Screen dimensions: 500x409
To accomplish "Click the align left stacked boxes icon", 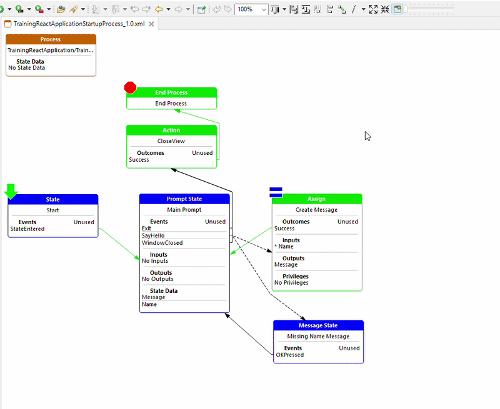I will click(x=330, y=9).
